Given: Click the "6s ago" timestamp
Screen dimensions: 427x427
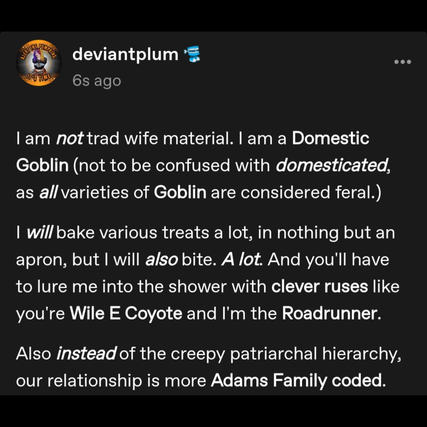Looking at the screenshot, I should pos(96,81).
